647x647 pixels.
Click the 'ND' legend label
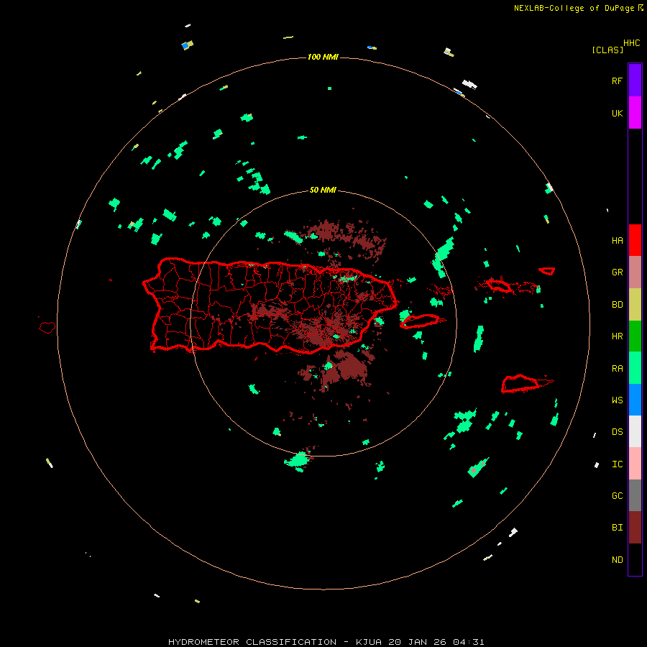[617, 560]
